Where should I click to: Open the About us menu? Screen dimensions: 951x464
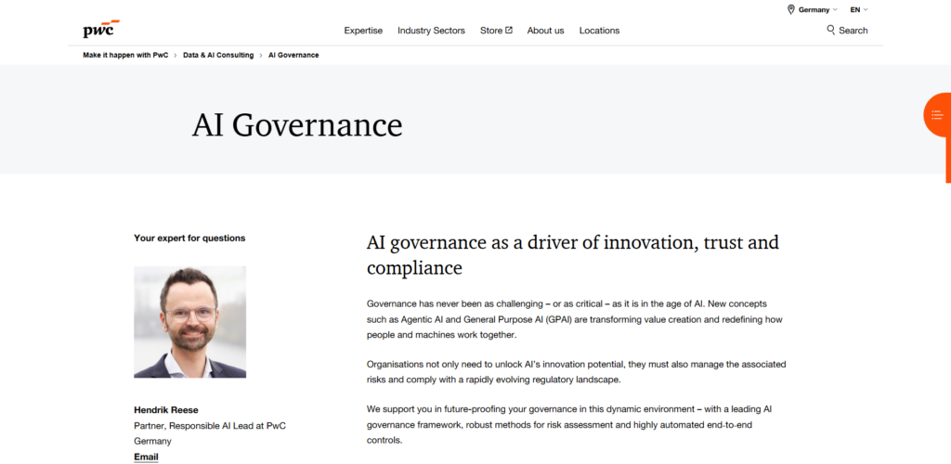[x=545, y=31]
